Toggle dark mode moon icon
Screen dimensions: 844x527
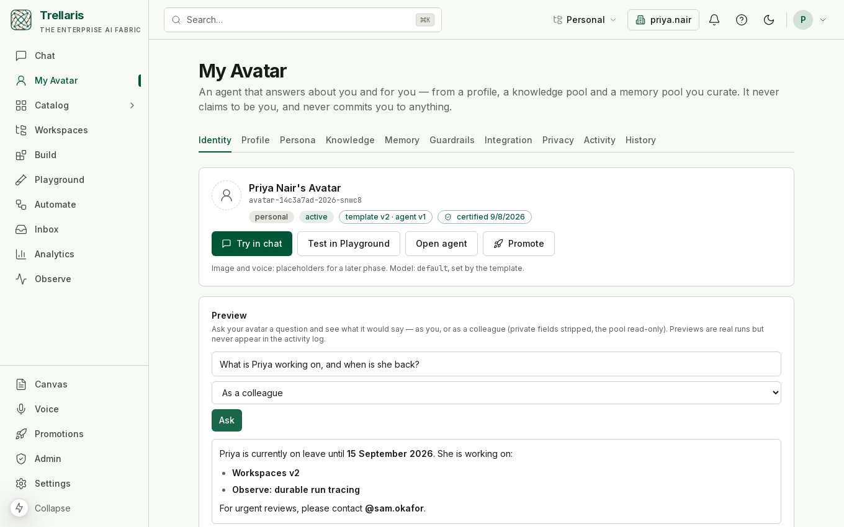tap(769, 20)
